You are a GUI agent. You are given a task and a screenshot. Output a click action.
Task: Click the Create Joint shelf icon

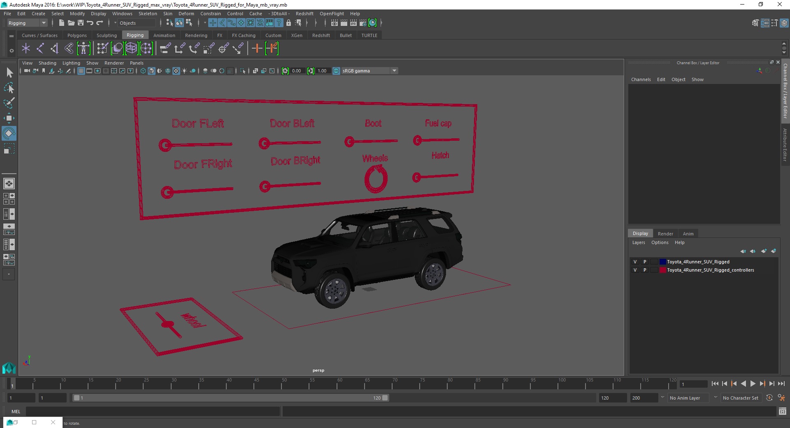(x=40, y=49)
